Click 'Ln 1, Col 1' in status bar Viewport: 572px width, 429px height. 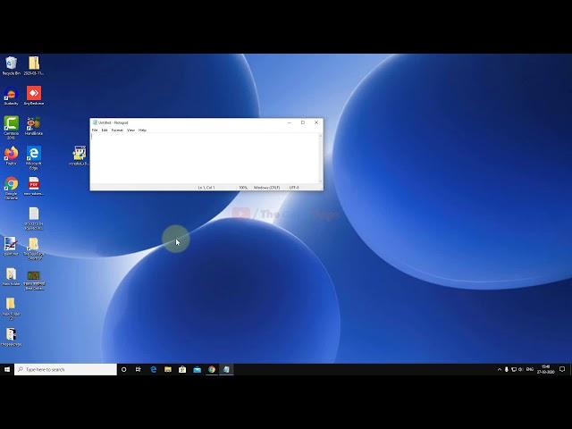click(x=206, y=188)
